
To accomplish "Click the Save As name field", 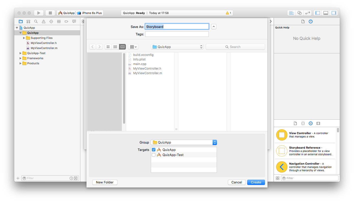I will point(177,27).
